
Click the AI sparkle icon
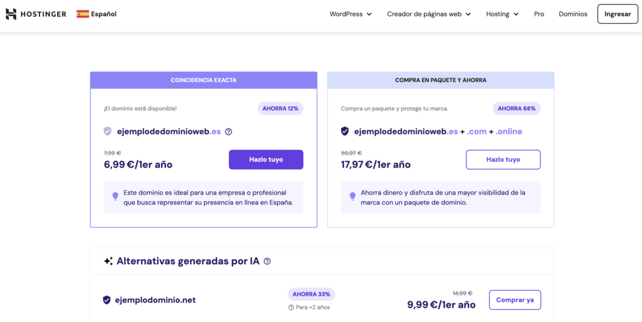click(108, 261)
